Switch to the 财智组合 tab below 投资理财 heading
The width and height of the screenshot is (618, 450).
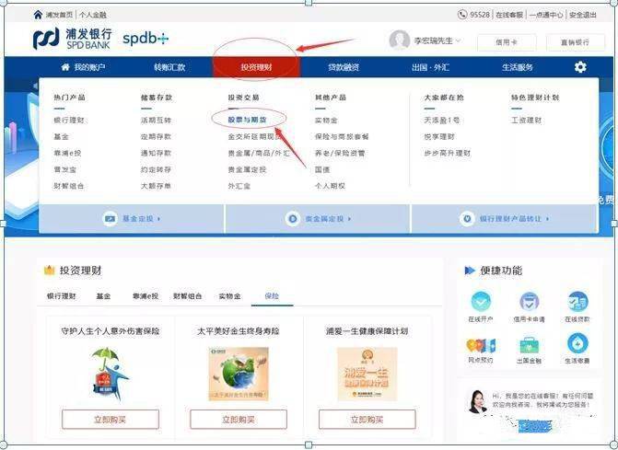(x=188, y=295)
